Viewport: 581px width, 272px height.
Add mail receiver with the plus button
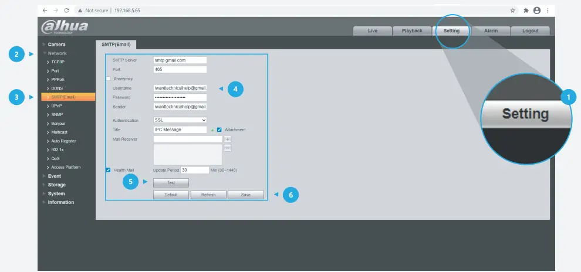click(228, 139)
